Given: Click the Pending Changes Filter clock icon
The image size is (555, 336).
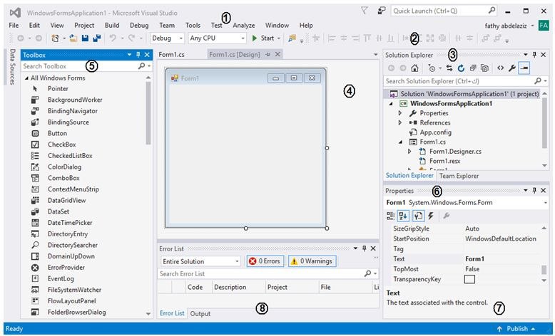Looking at the screenshot, I should [x=432, y=68].
